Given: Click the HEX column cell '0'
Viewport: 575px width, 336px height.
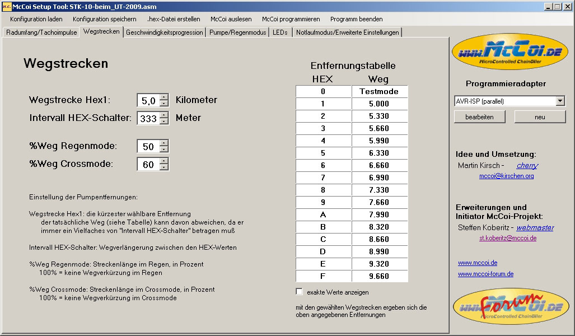Looking at the screenshot, I should (323, 91).
